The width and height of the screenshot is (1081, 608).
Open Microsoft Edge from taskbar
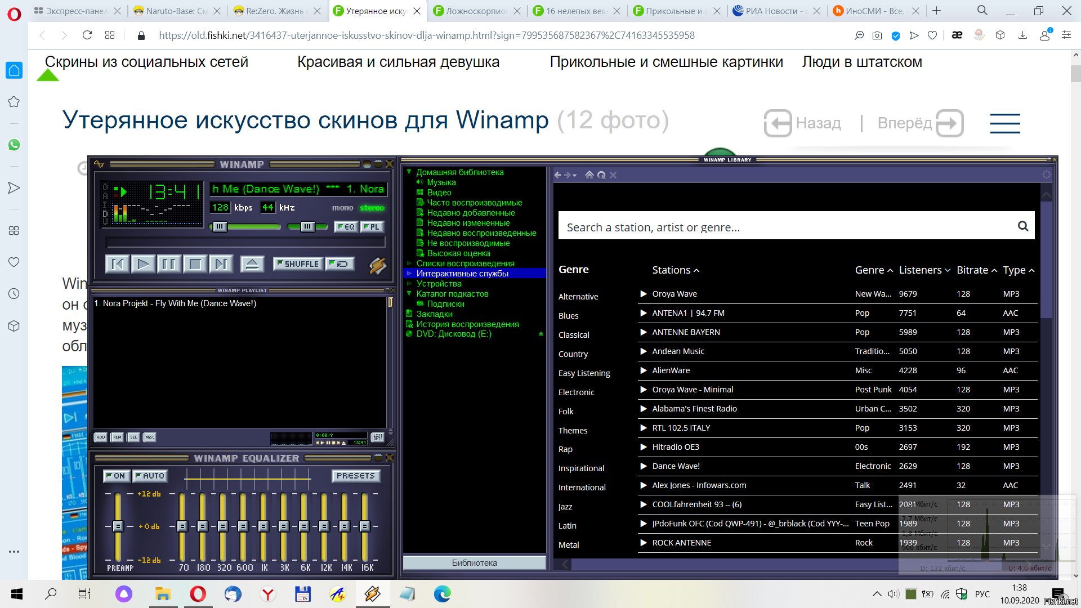[443, 594]
